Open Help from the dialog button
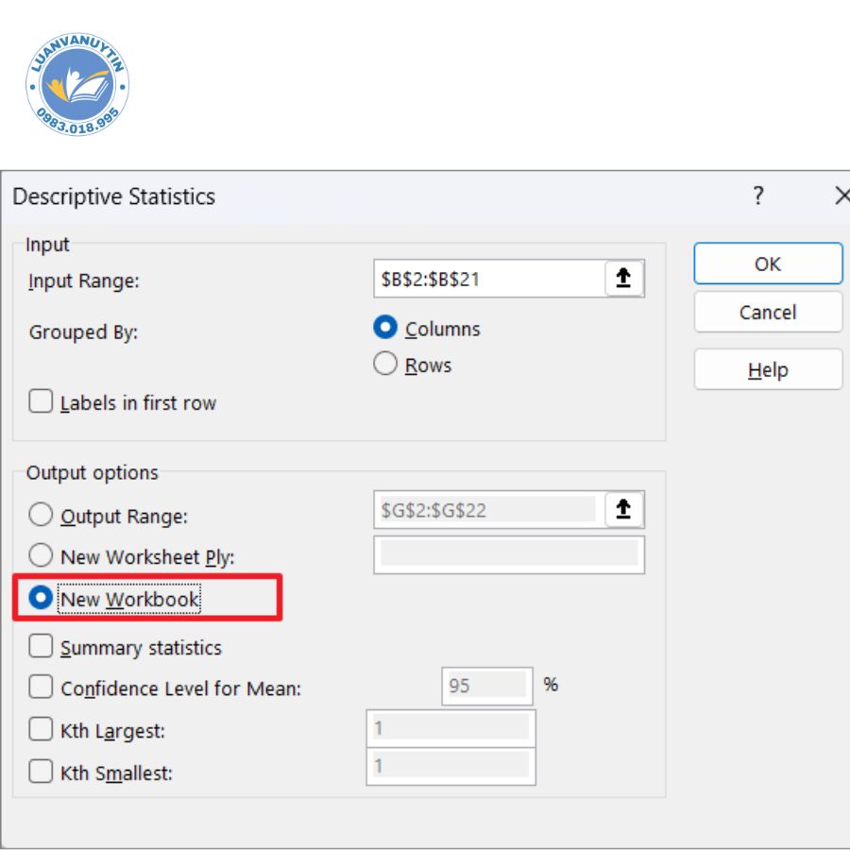Viewport: 850px width, 850px height. click(767, 370)
